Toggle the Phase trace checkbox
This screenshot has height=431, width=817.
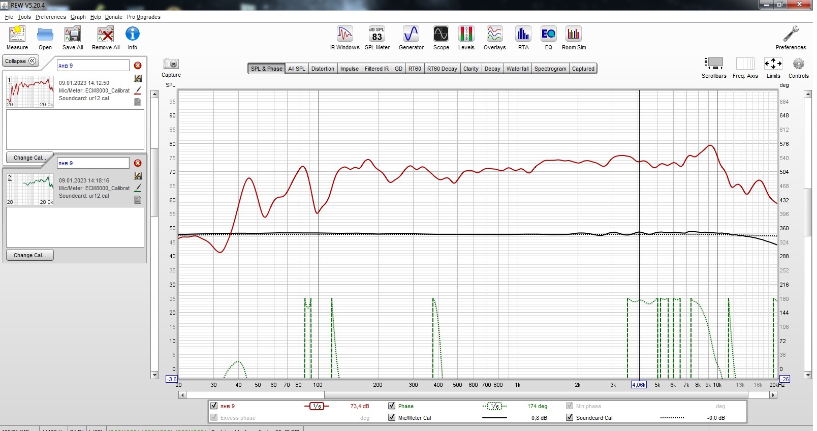pyautogui.click(x=392, y=406)
